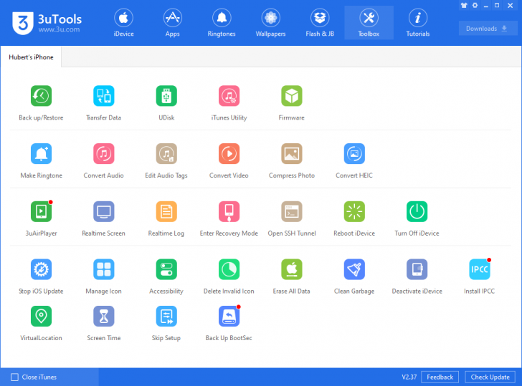Open the Convert HEIC tool
522x386 pixels.
[x=354, y=153]
